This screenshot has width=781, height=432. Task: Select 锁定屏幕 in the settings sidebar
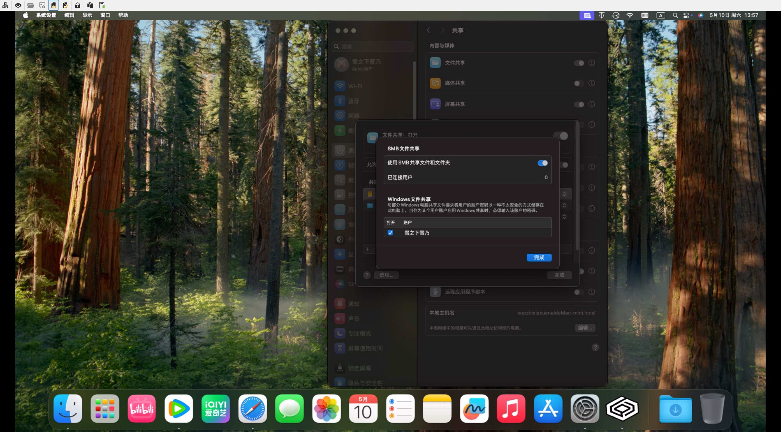click(373, 368)
